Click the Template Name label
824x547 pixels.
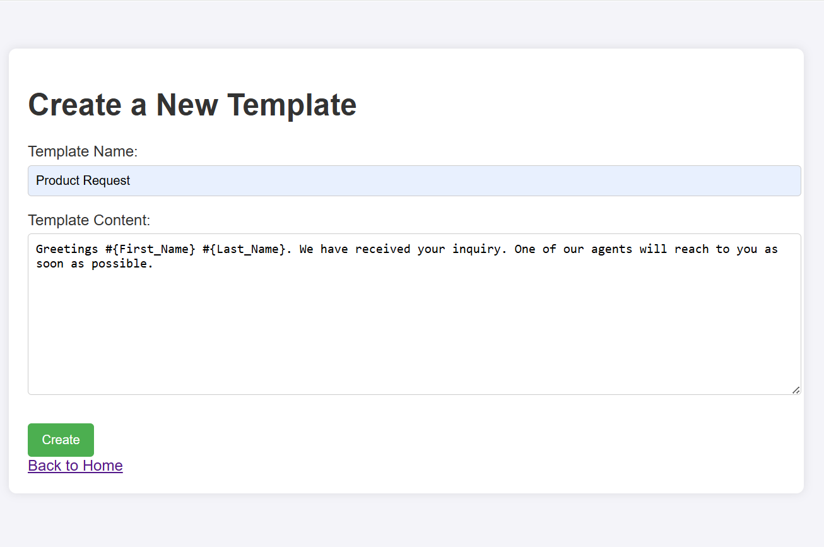83,151
